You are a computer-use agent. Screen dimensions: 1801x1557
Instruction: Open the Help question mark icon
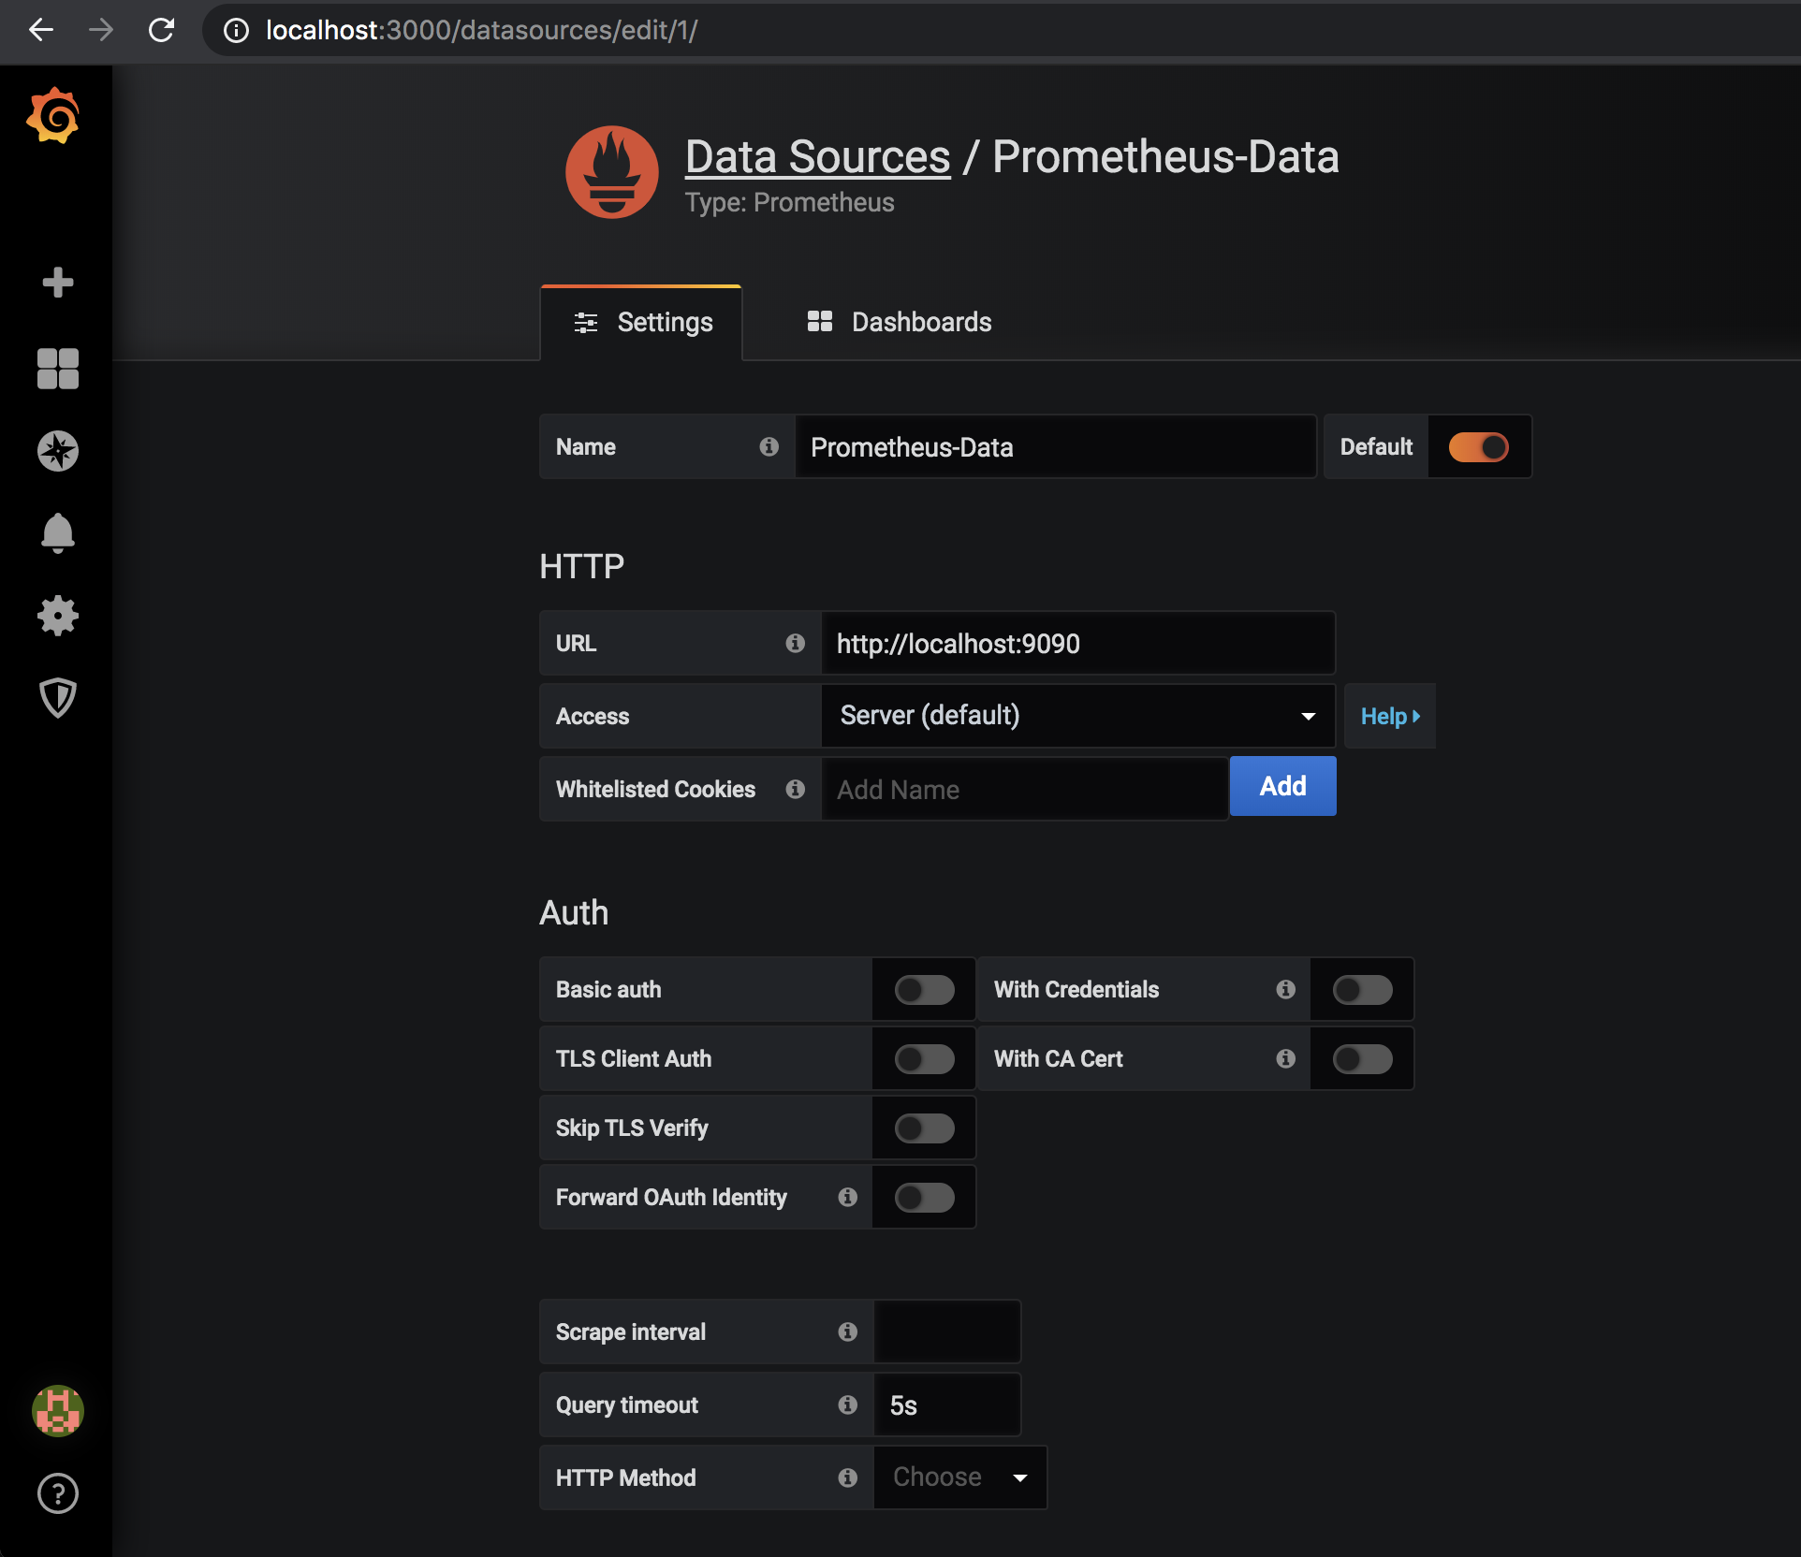58,1493
